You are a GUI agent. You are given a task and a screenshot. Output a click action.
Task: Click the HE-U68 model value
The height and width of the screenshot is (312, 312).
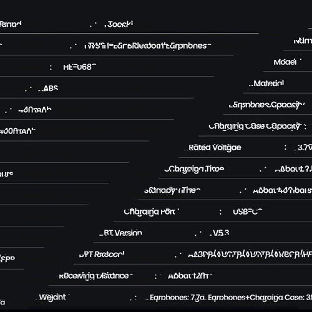(79, 67)
